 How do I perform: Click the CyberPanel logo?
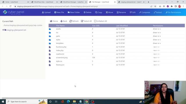click(14, 12)
